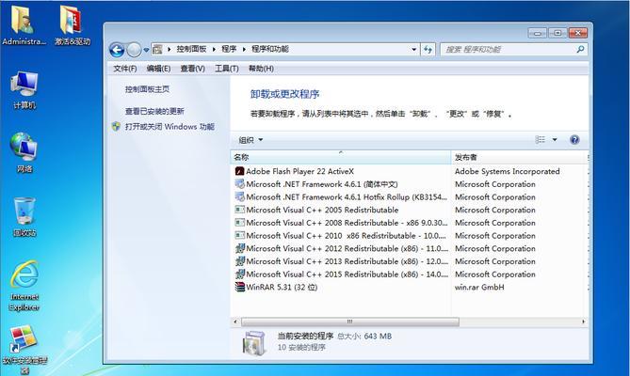630x376 pixels.
Task: Click Microsoft Visual C++ 2005 Redistributable text
Action: (322, 210)
